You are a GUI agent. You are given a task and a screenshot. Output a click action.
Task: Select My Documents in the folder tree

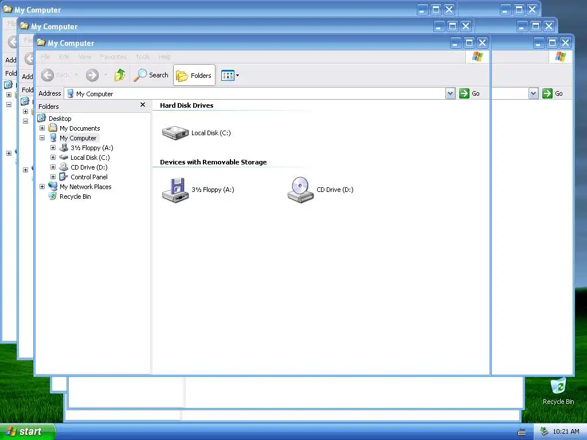pos(80,128)
